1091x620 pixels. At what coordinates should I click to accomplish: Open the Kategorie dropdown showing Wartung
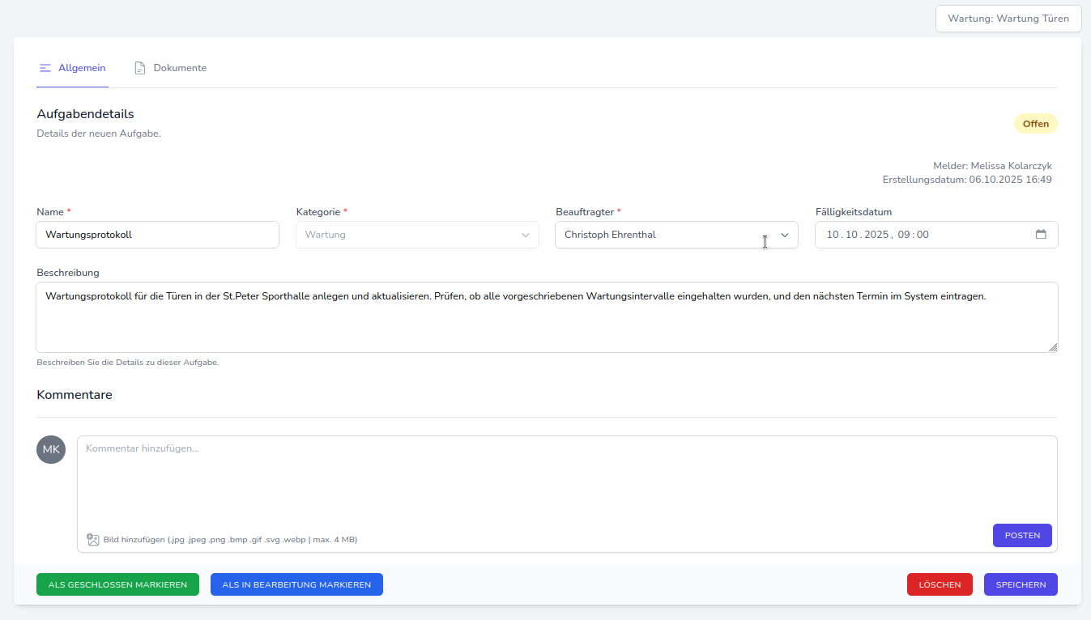click(x=417, y=235)
